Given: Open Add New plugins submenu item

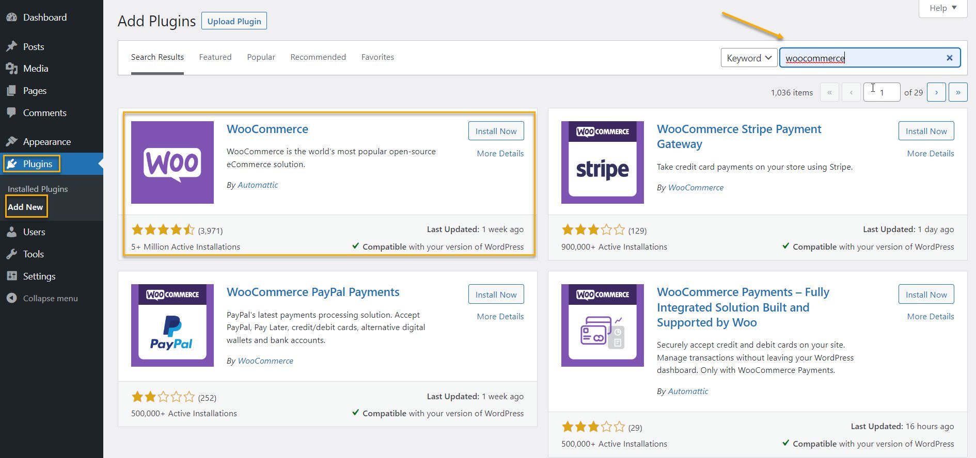Looking at the screenshot, I should 25,207.
